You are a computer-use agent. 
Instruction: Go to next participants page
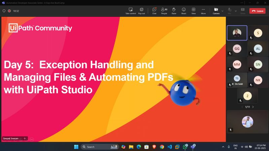coord(253,107)
